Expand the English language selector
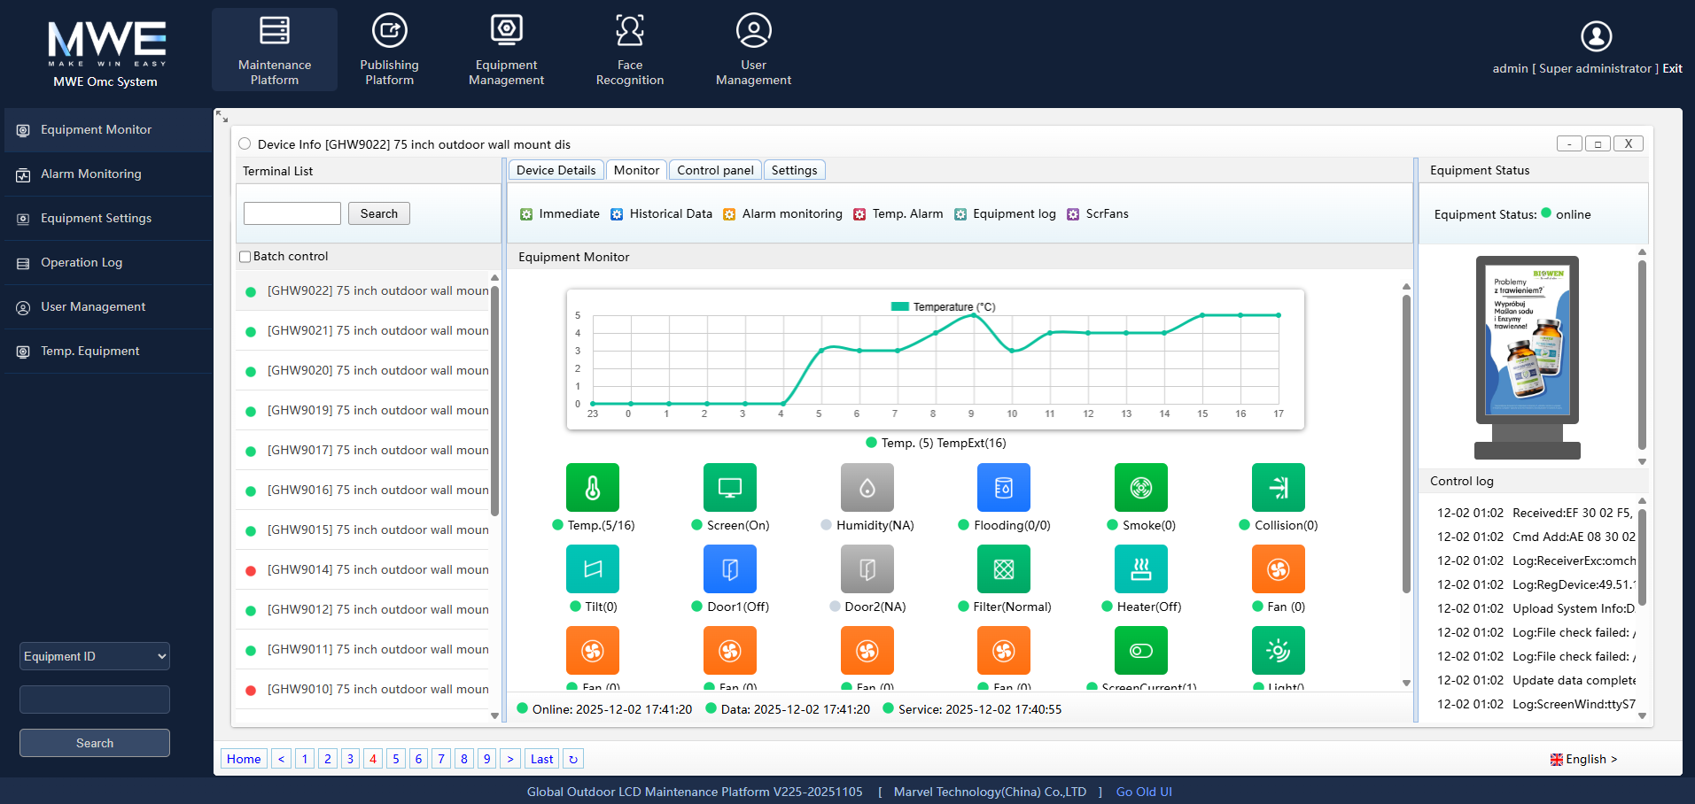The height and width of the screenshot is (804, 1695). pyautogui.click(x=1585, y=759)
